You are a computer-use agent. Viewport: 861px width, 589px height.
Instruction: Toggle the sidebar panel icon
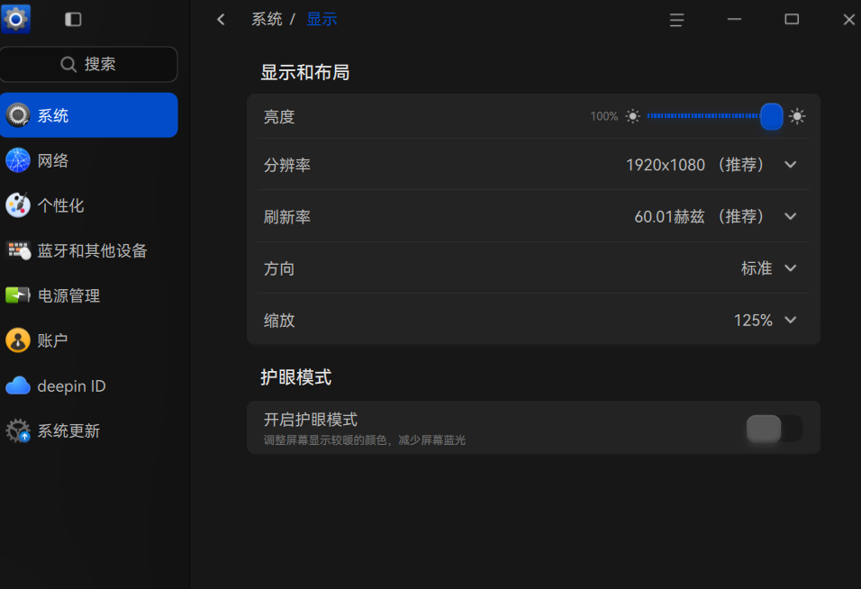coord(73,20)
